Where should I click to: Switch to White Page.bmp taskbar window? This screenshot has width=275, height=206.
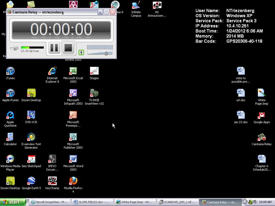pos(135,202)
